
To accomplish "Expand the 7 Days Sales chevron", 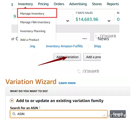I will click(109, 21).
